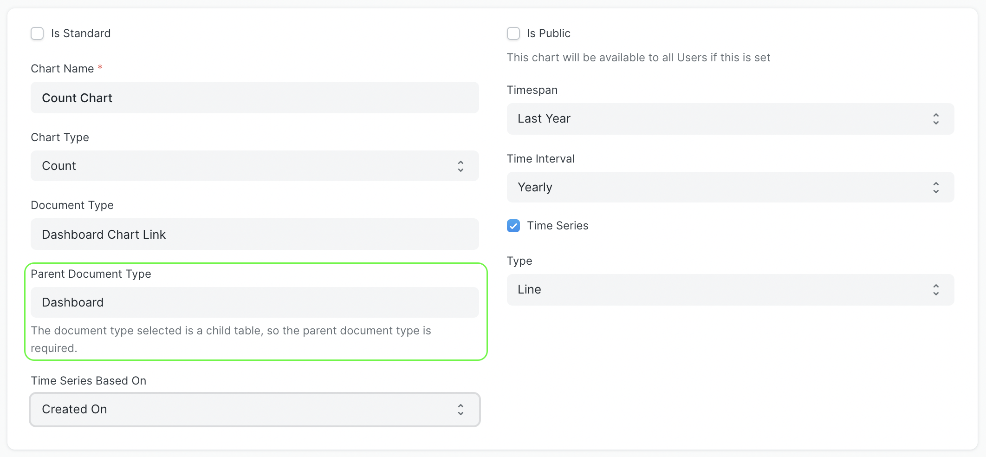Enable the Is Standard checkbox

tap(37, 33)
